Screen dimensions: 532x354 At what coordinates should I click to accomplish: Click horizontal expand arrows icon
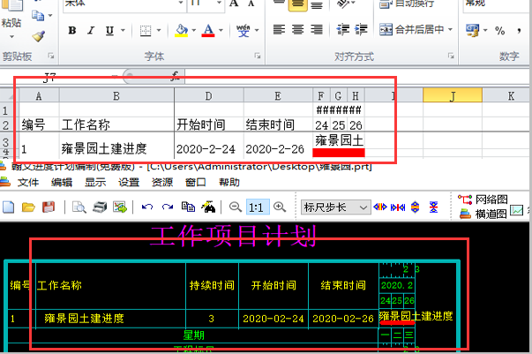(380, 207)
